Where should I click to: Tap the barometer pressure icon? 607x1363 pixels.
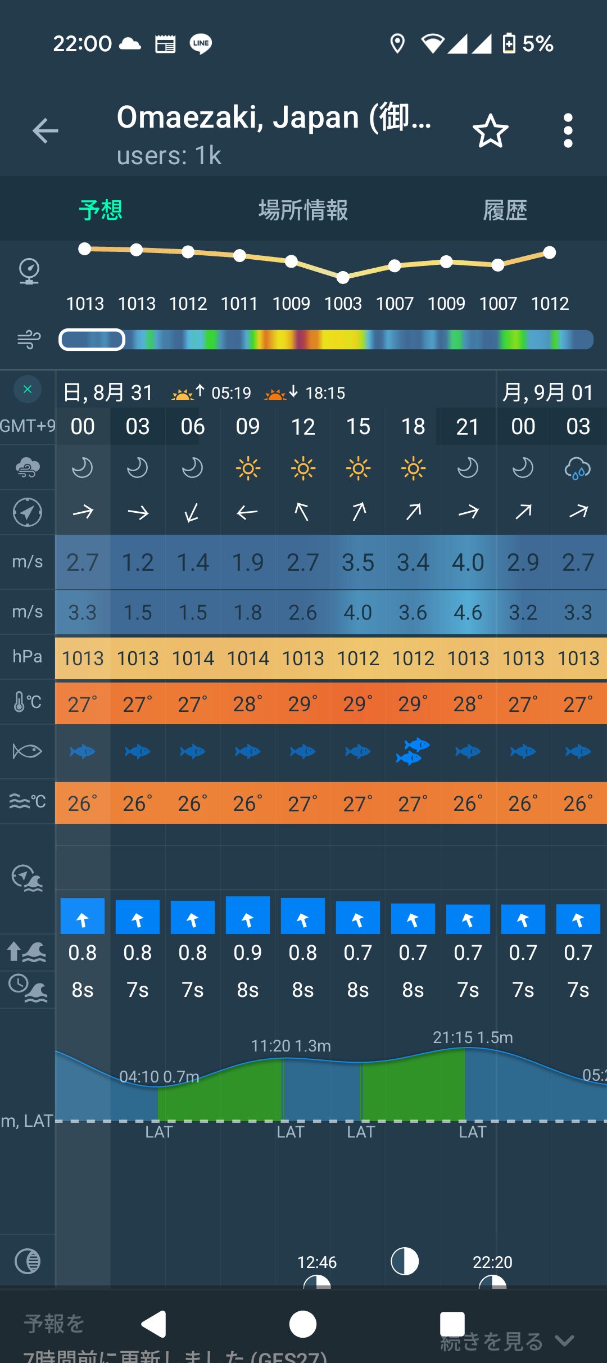click(29, 272)
